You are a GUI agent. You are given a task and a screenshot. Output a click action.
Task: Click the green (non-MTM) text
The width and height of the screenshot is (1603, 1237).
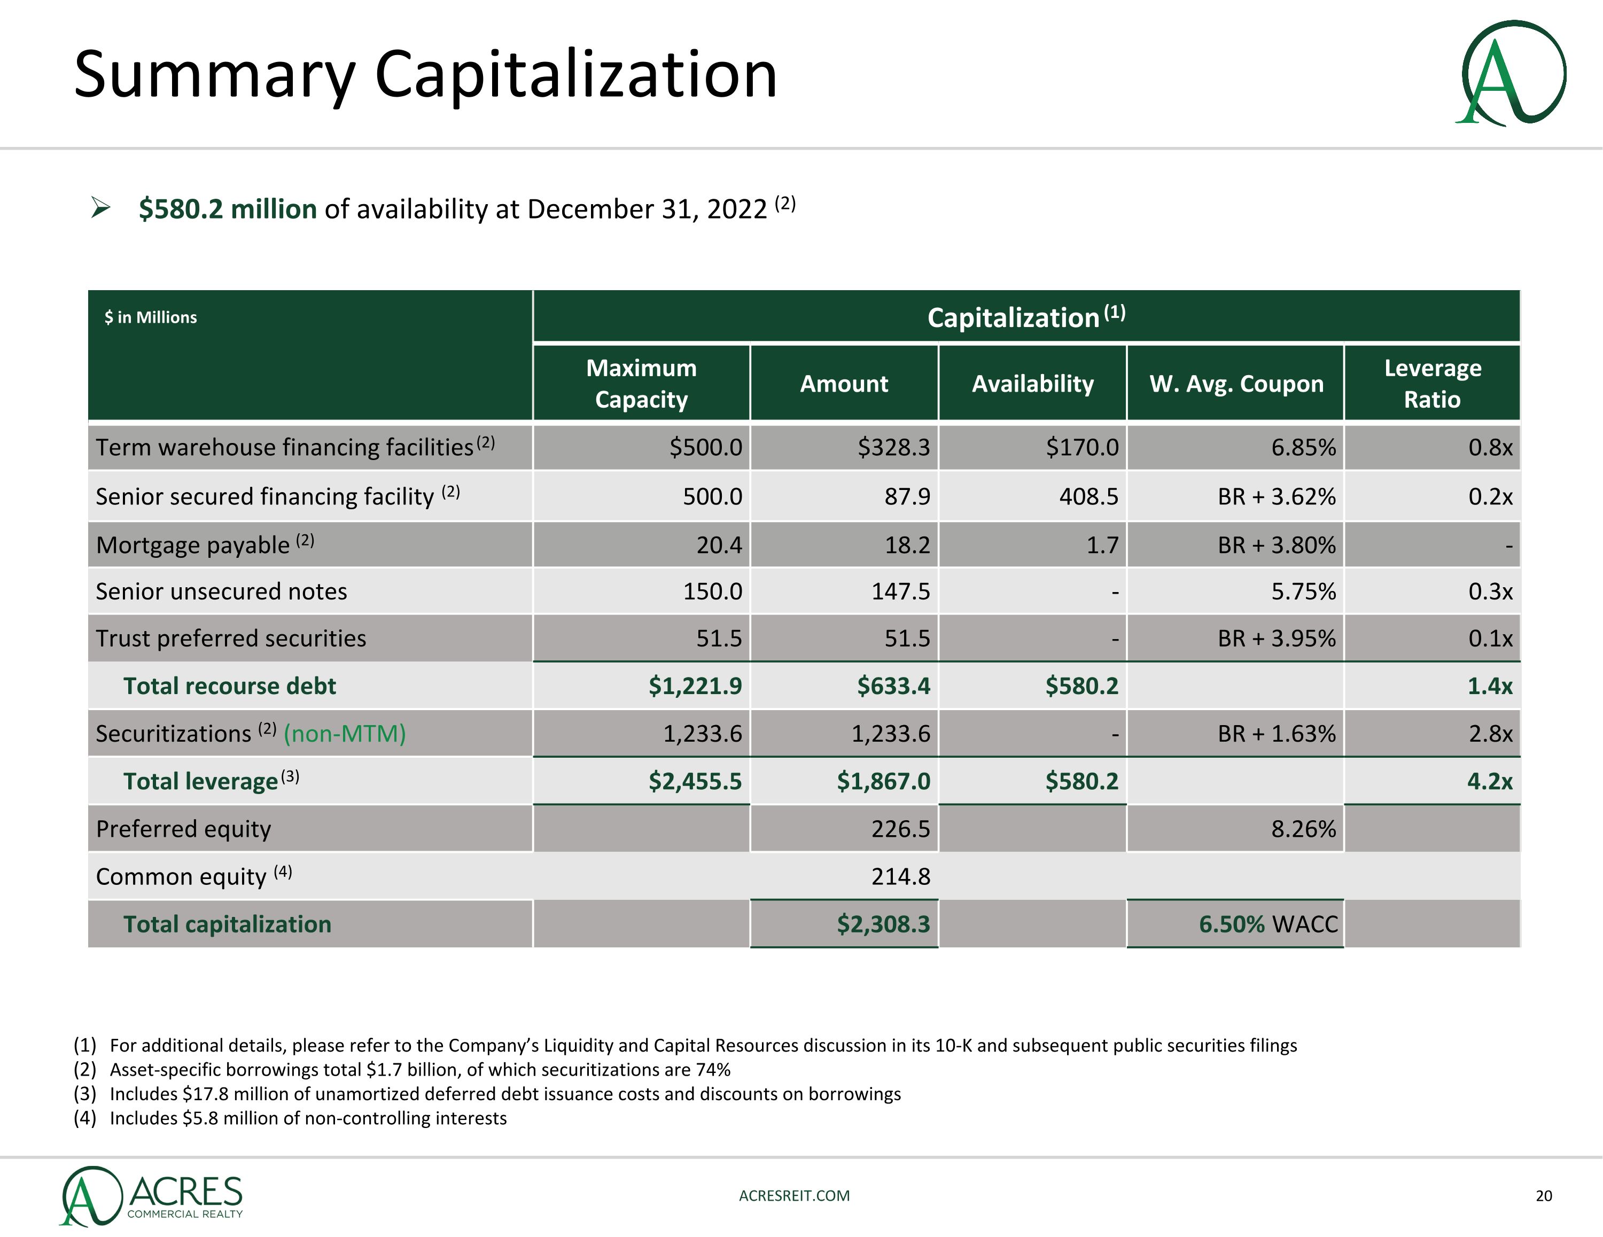click(x=344, y=734)
